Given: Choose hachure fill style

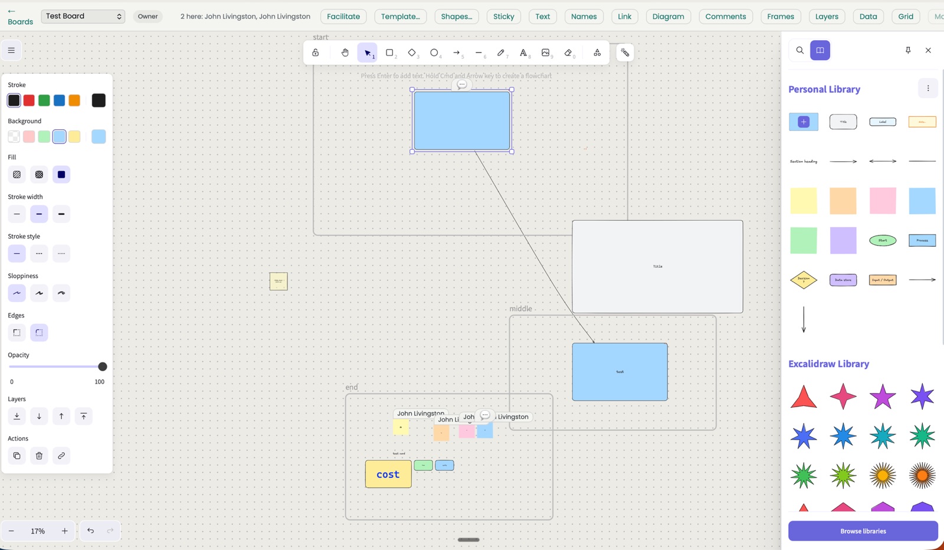Looking at the screenshot, I should pos(17,174).
